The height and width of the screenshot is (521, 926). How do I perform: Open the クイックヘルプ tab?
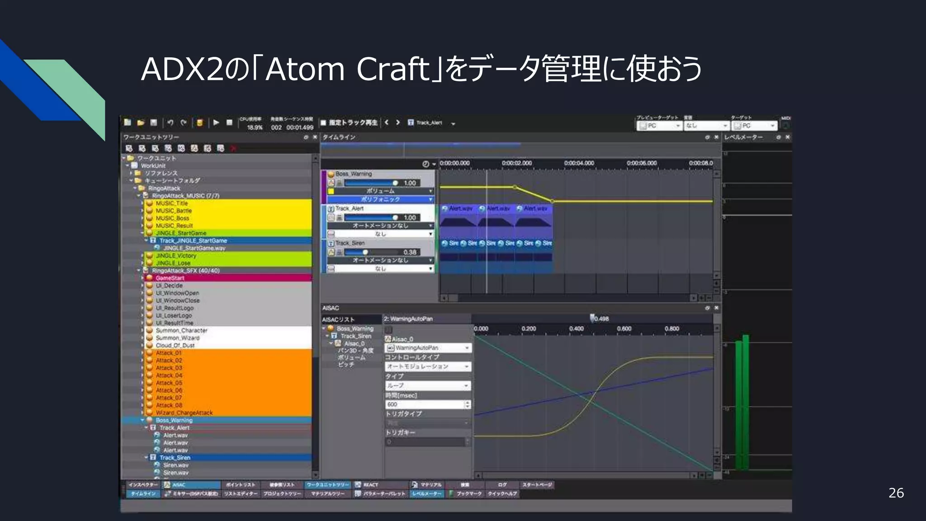pos(502,493)
